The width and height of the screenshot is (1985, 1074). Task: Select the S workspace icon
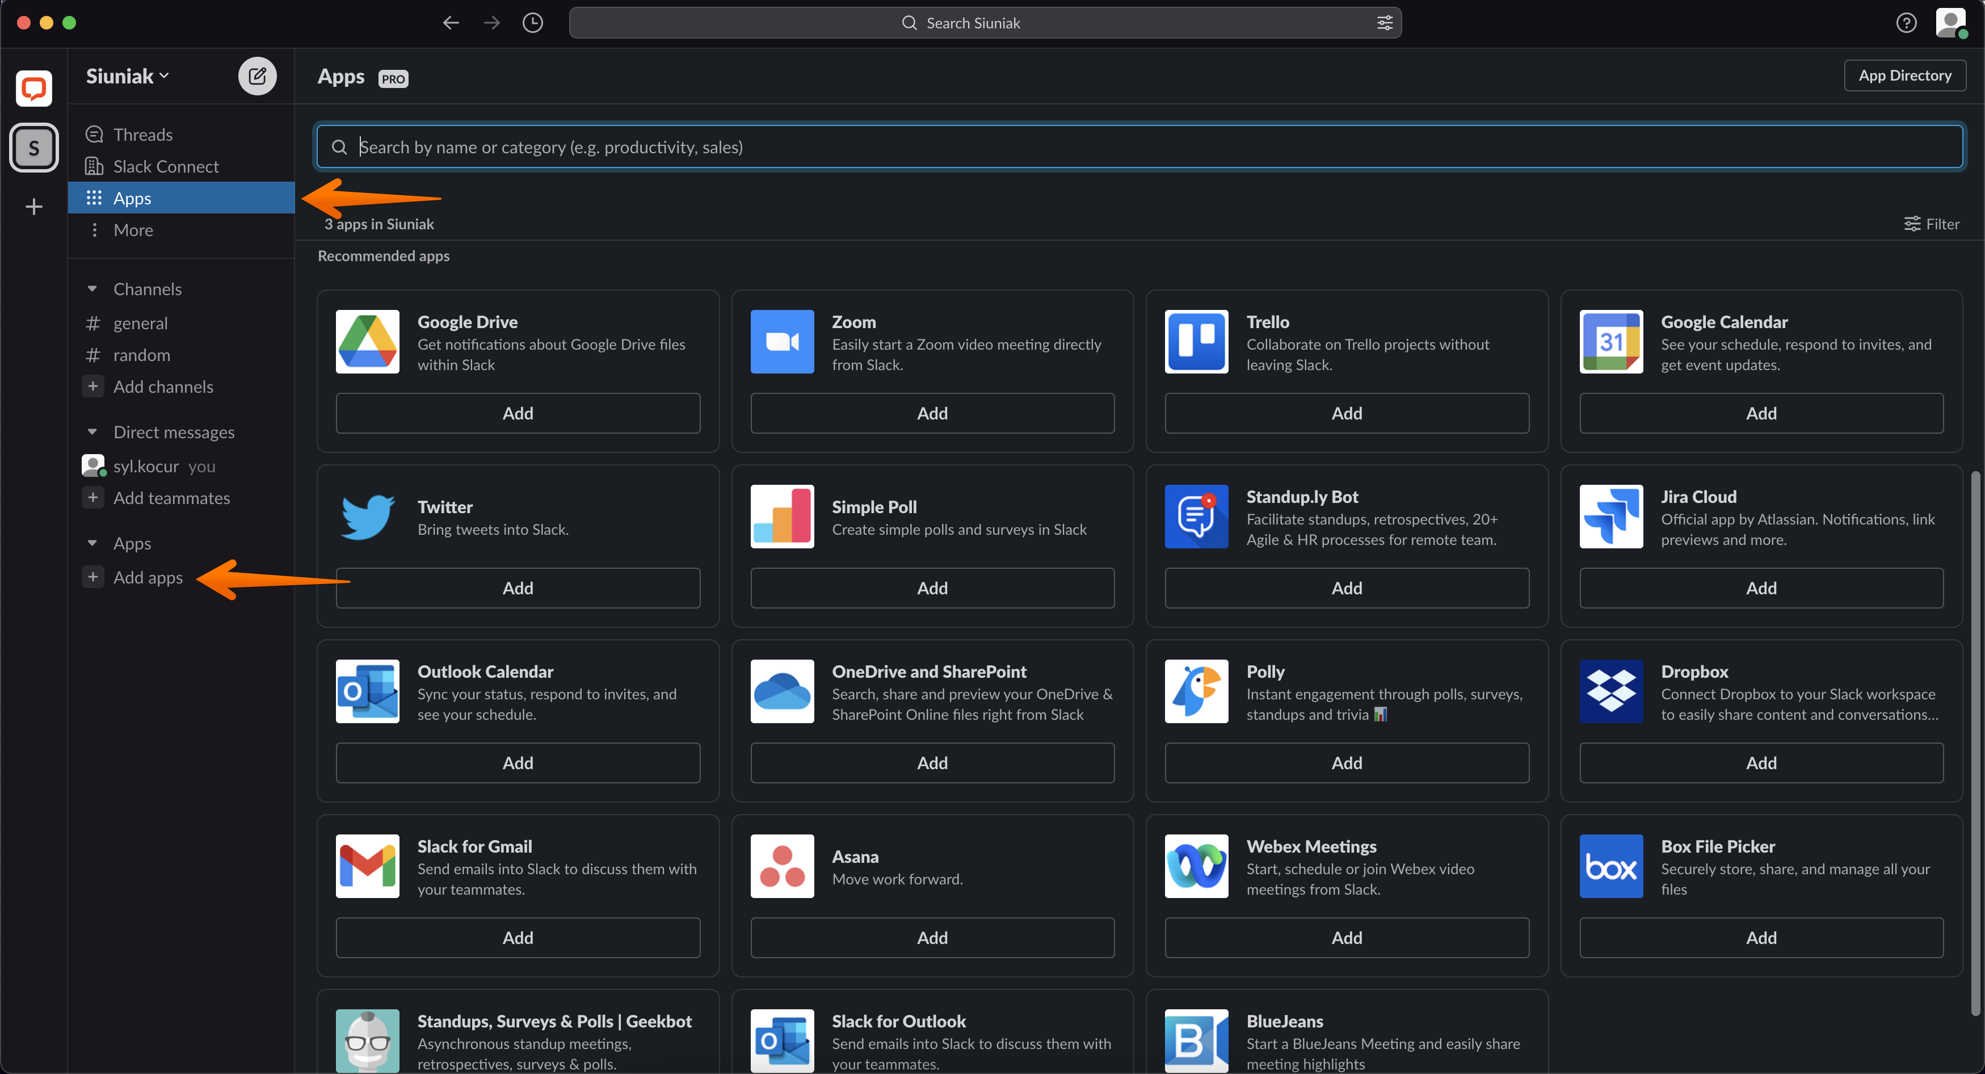pyautogui.click(x=34, y=147)
